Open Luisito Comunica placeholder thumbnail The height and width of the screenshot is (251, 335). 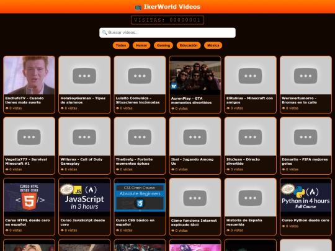coord(140,76)
